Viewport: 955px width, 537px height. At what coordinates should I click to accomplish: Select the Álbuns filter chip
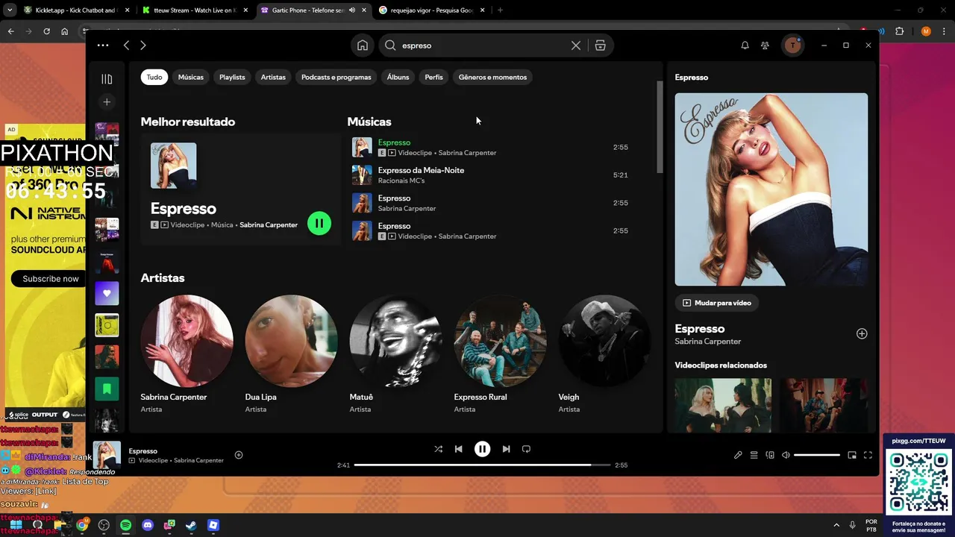(x=398, y=77)
